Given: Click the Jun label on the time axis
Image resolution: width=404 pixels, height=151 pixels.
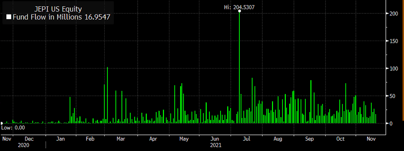Looking at the screenshot, I should click(215, 139).
